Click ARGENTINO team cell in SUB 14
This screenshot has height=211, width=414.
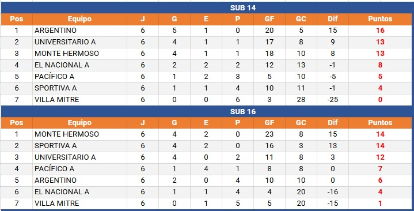79,31
